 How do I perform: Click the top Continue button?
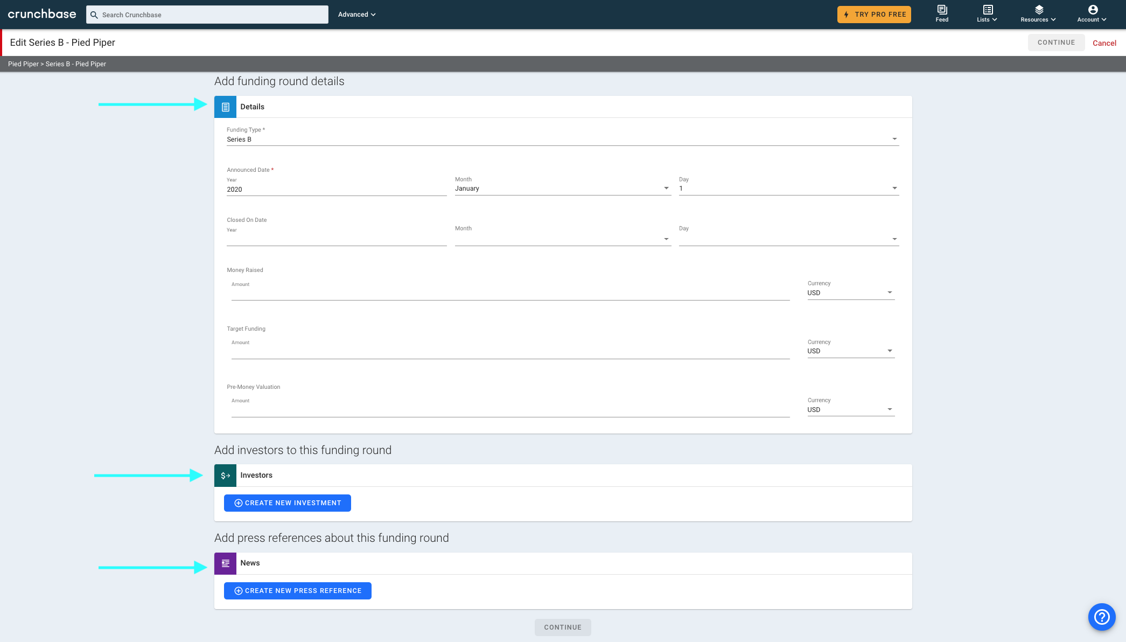pos(1056,43)
